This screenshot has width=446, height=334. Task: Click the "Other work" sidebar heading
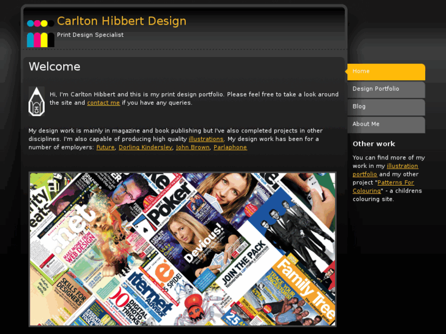tap(374, 144)
